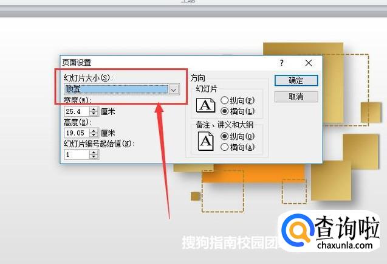Image resolution: width=387 pixels, height=264 pixels.
Task: Click the question mark help button
Action: click(282, 63)
